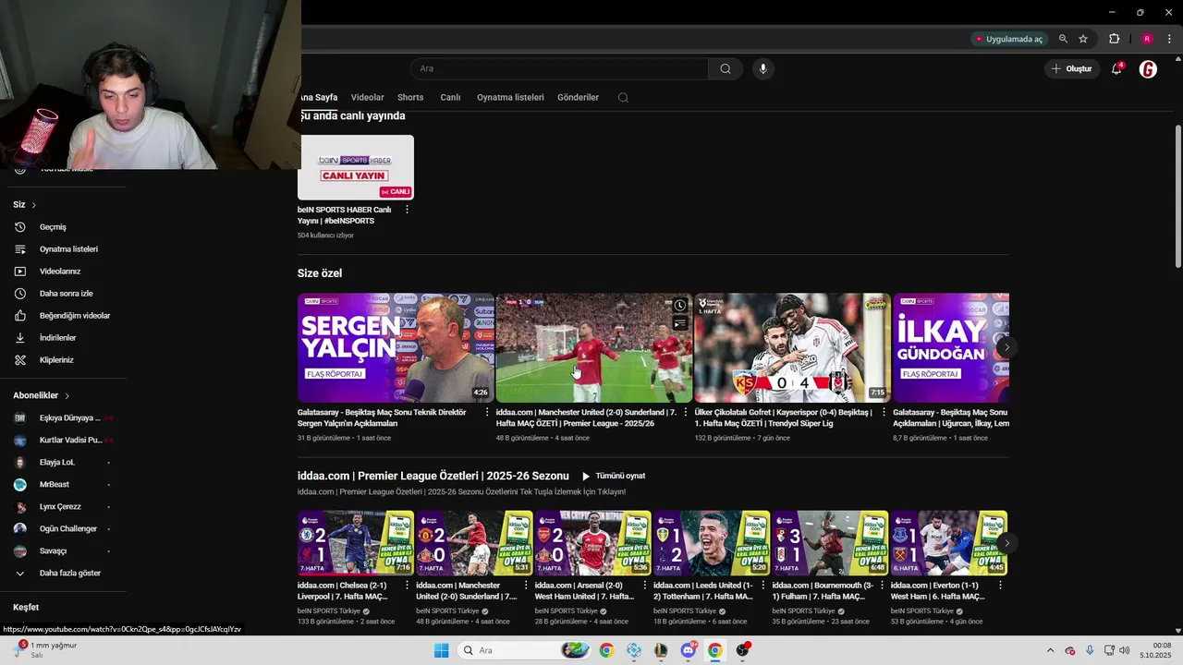
Task: Open Discord from the taskbar
Action: (689, 650)
